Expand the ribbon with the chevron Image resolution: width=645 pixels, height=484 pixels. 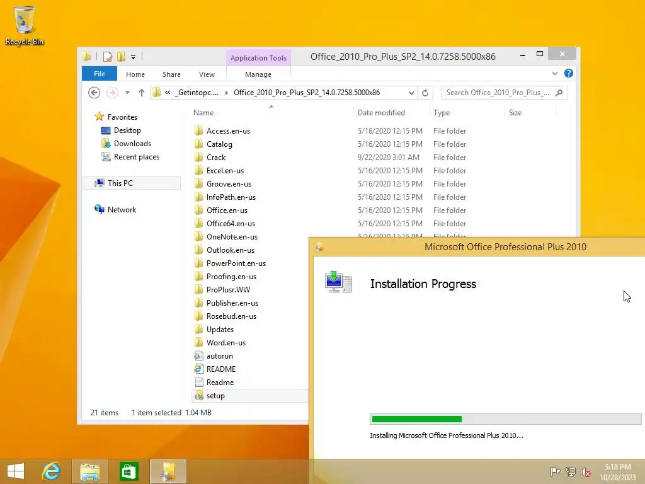point(554,73)
